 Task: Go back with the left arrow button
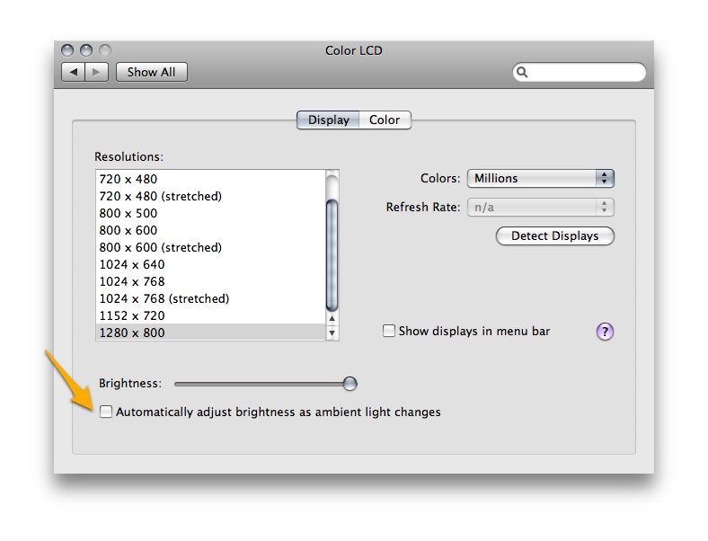(x=73, y=72)
